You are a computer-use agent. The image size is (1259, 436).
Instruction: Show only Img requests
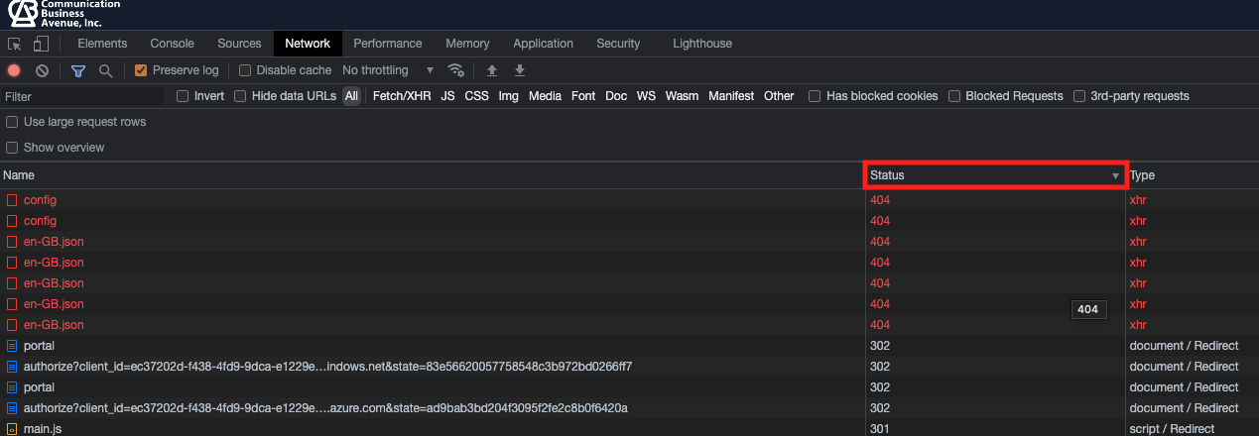coord(508,96)
